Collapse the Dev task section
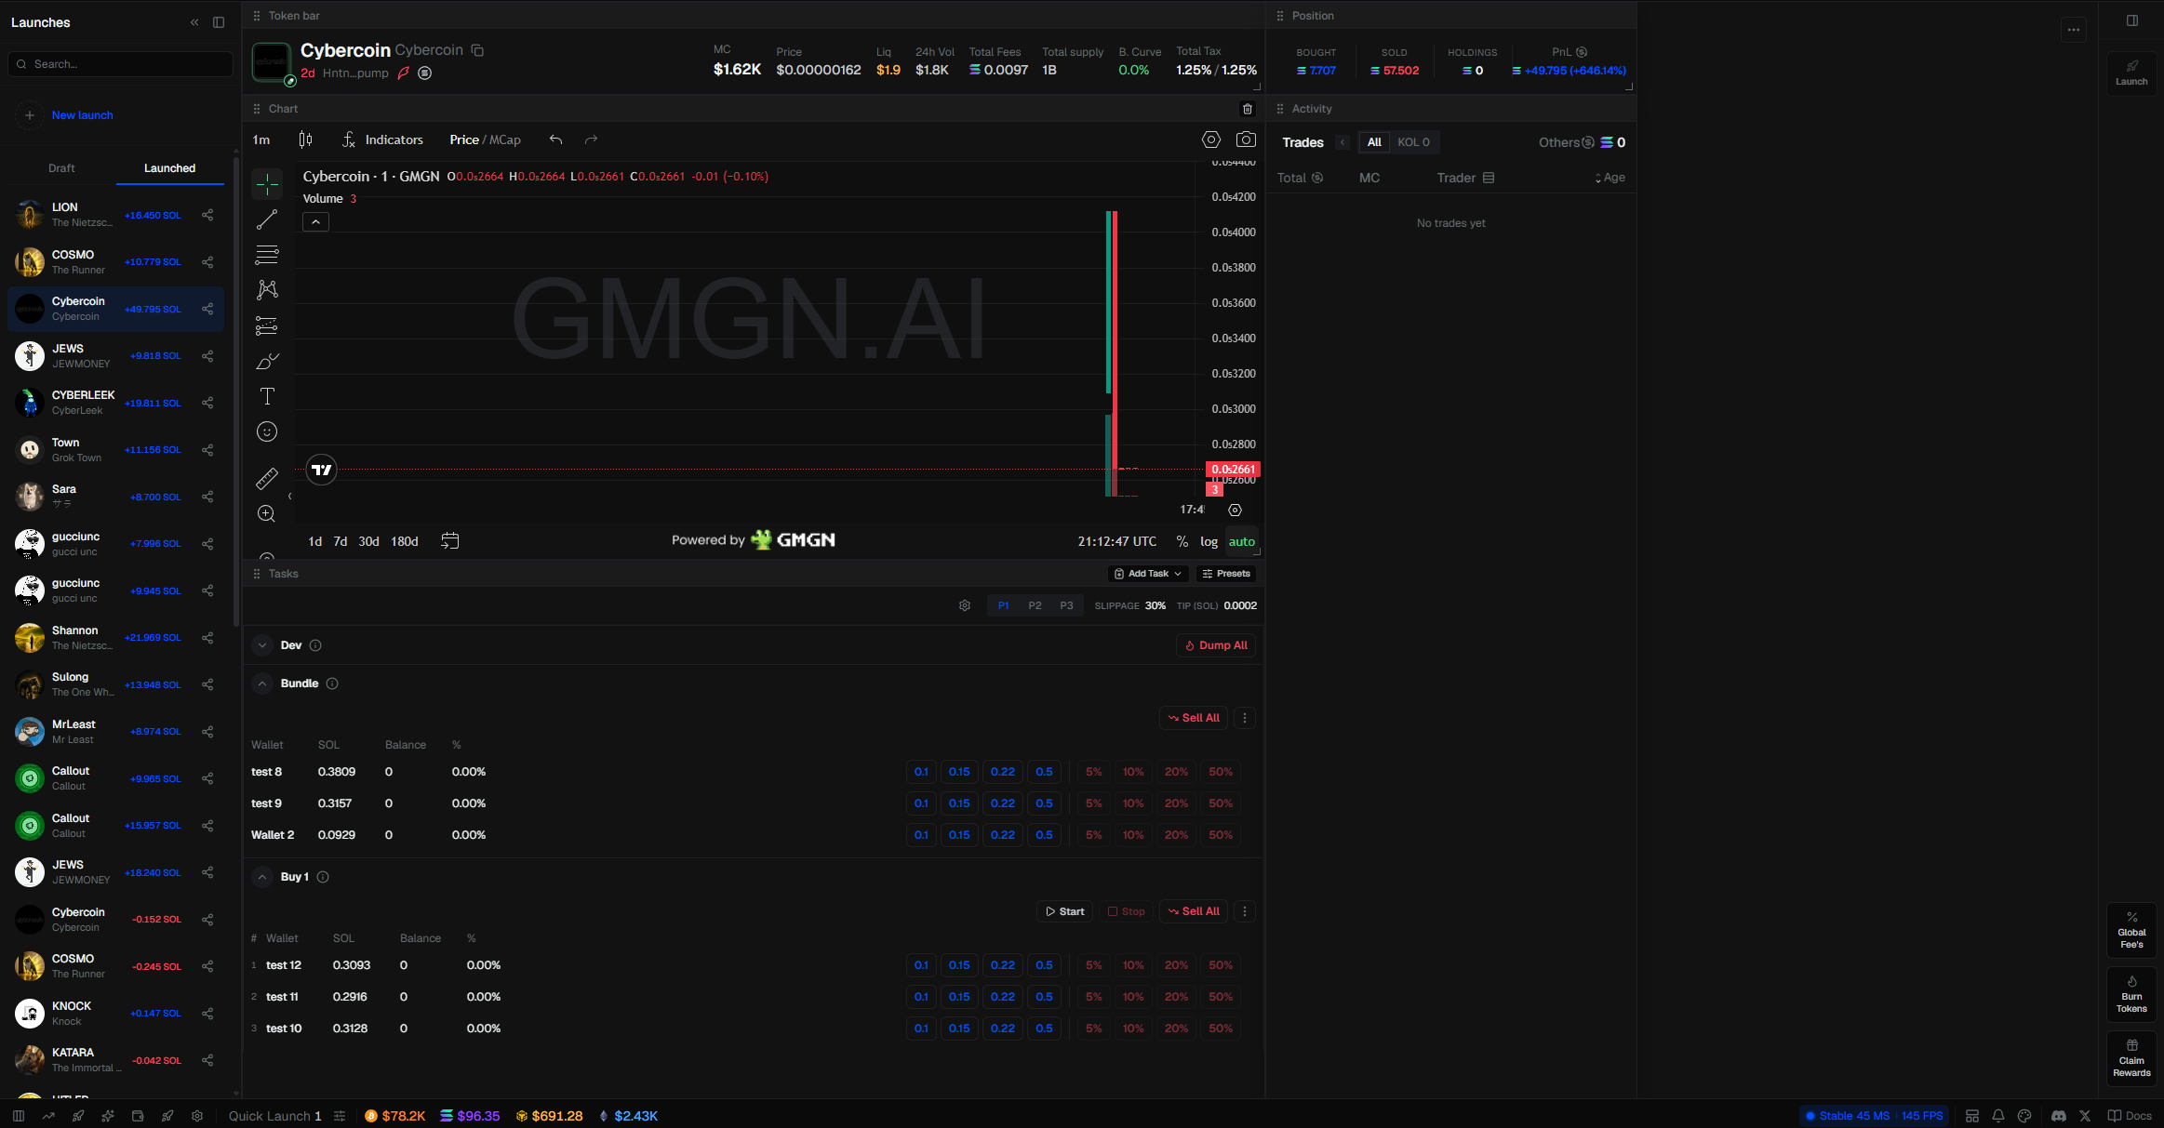Screen dimensions: 2164x1128 [x=262, y=645]
